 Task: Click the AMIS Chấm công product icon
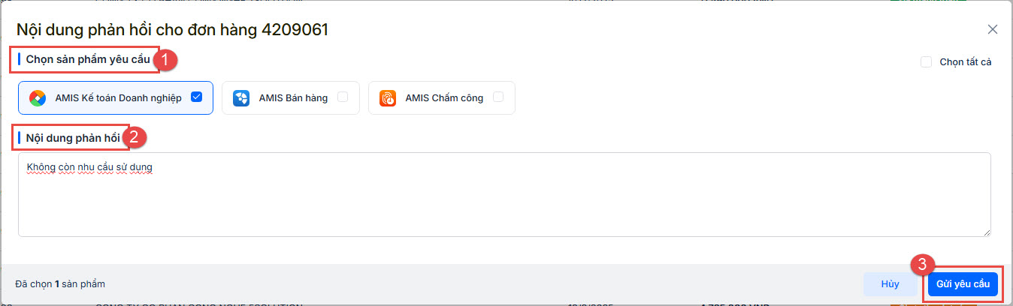[388, 98]
